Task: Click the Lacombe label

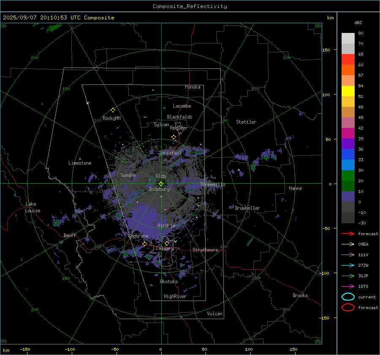Action: tap(182, 106)
